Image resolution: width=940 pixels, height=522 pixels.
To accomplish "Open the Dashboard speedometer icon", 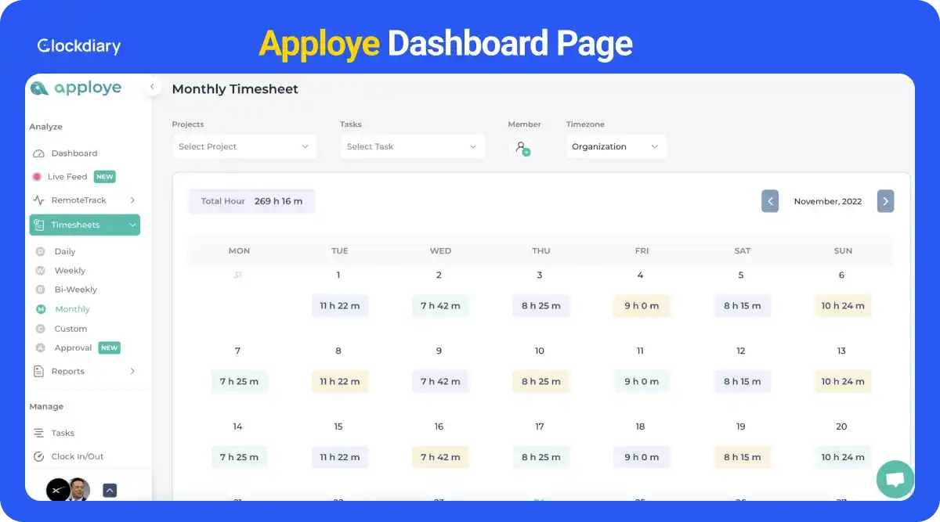I will (x=39, y=153).
